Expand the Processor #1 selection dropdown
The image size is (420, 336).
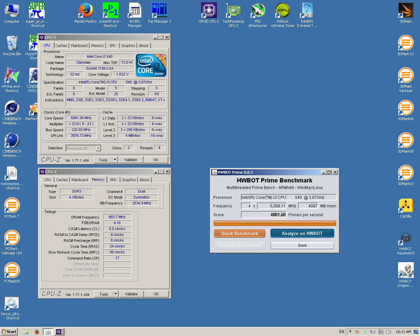tap(98, 148)
